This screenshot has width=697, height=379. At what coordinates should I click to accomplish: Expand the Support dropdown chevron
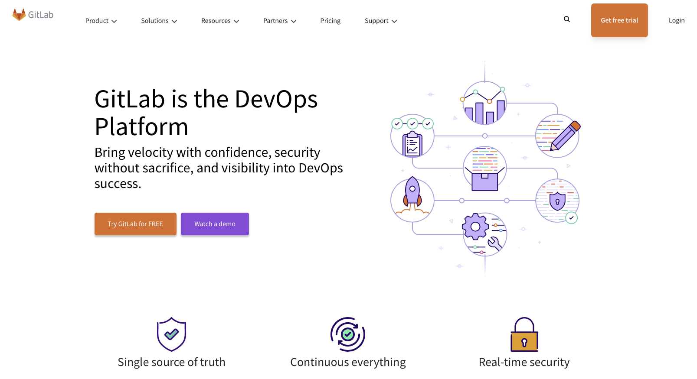coord(394,21)
